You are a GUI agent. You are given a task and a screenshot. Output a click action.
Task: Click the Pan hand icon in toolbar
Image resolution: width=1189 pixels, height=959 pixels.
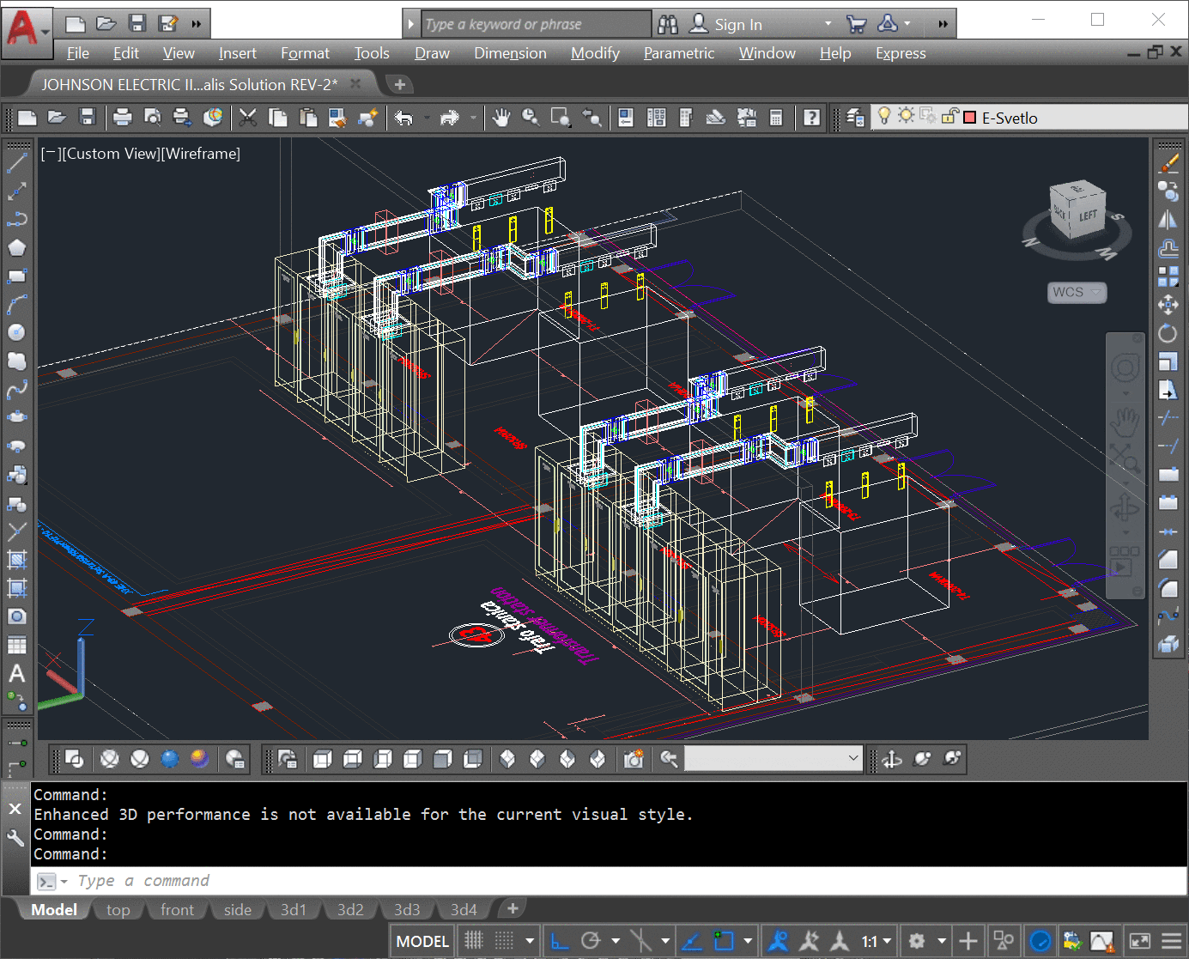[501, 118]
